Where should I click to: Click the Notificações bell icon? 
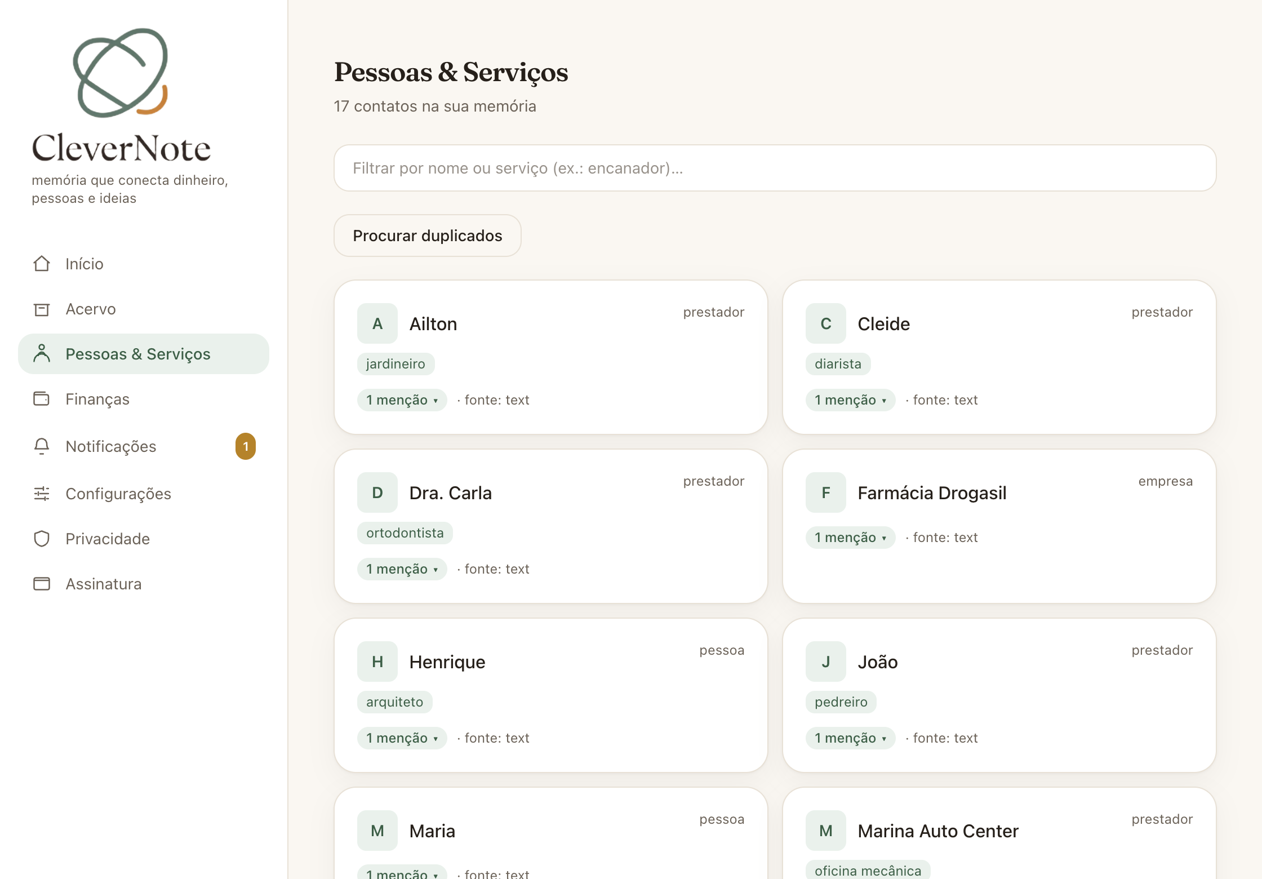click(42, 446)
